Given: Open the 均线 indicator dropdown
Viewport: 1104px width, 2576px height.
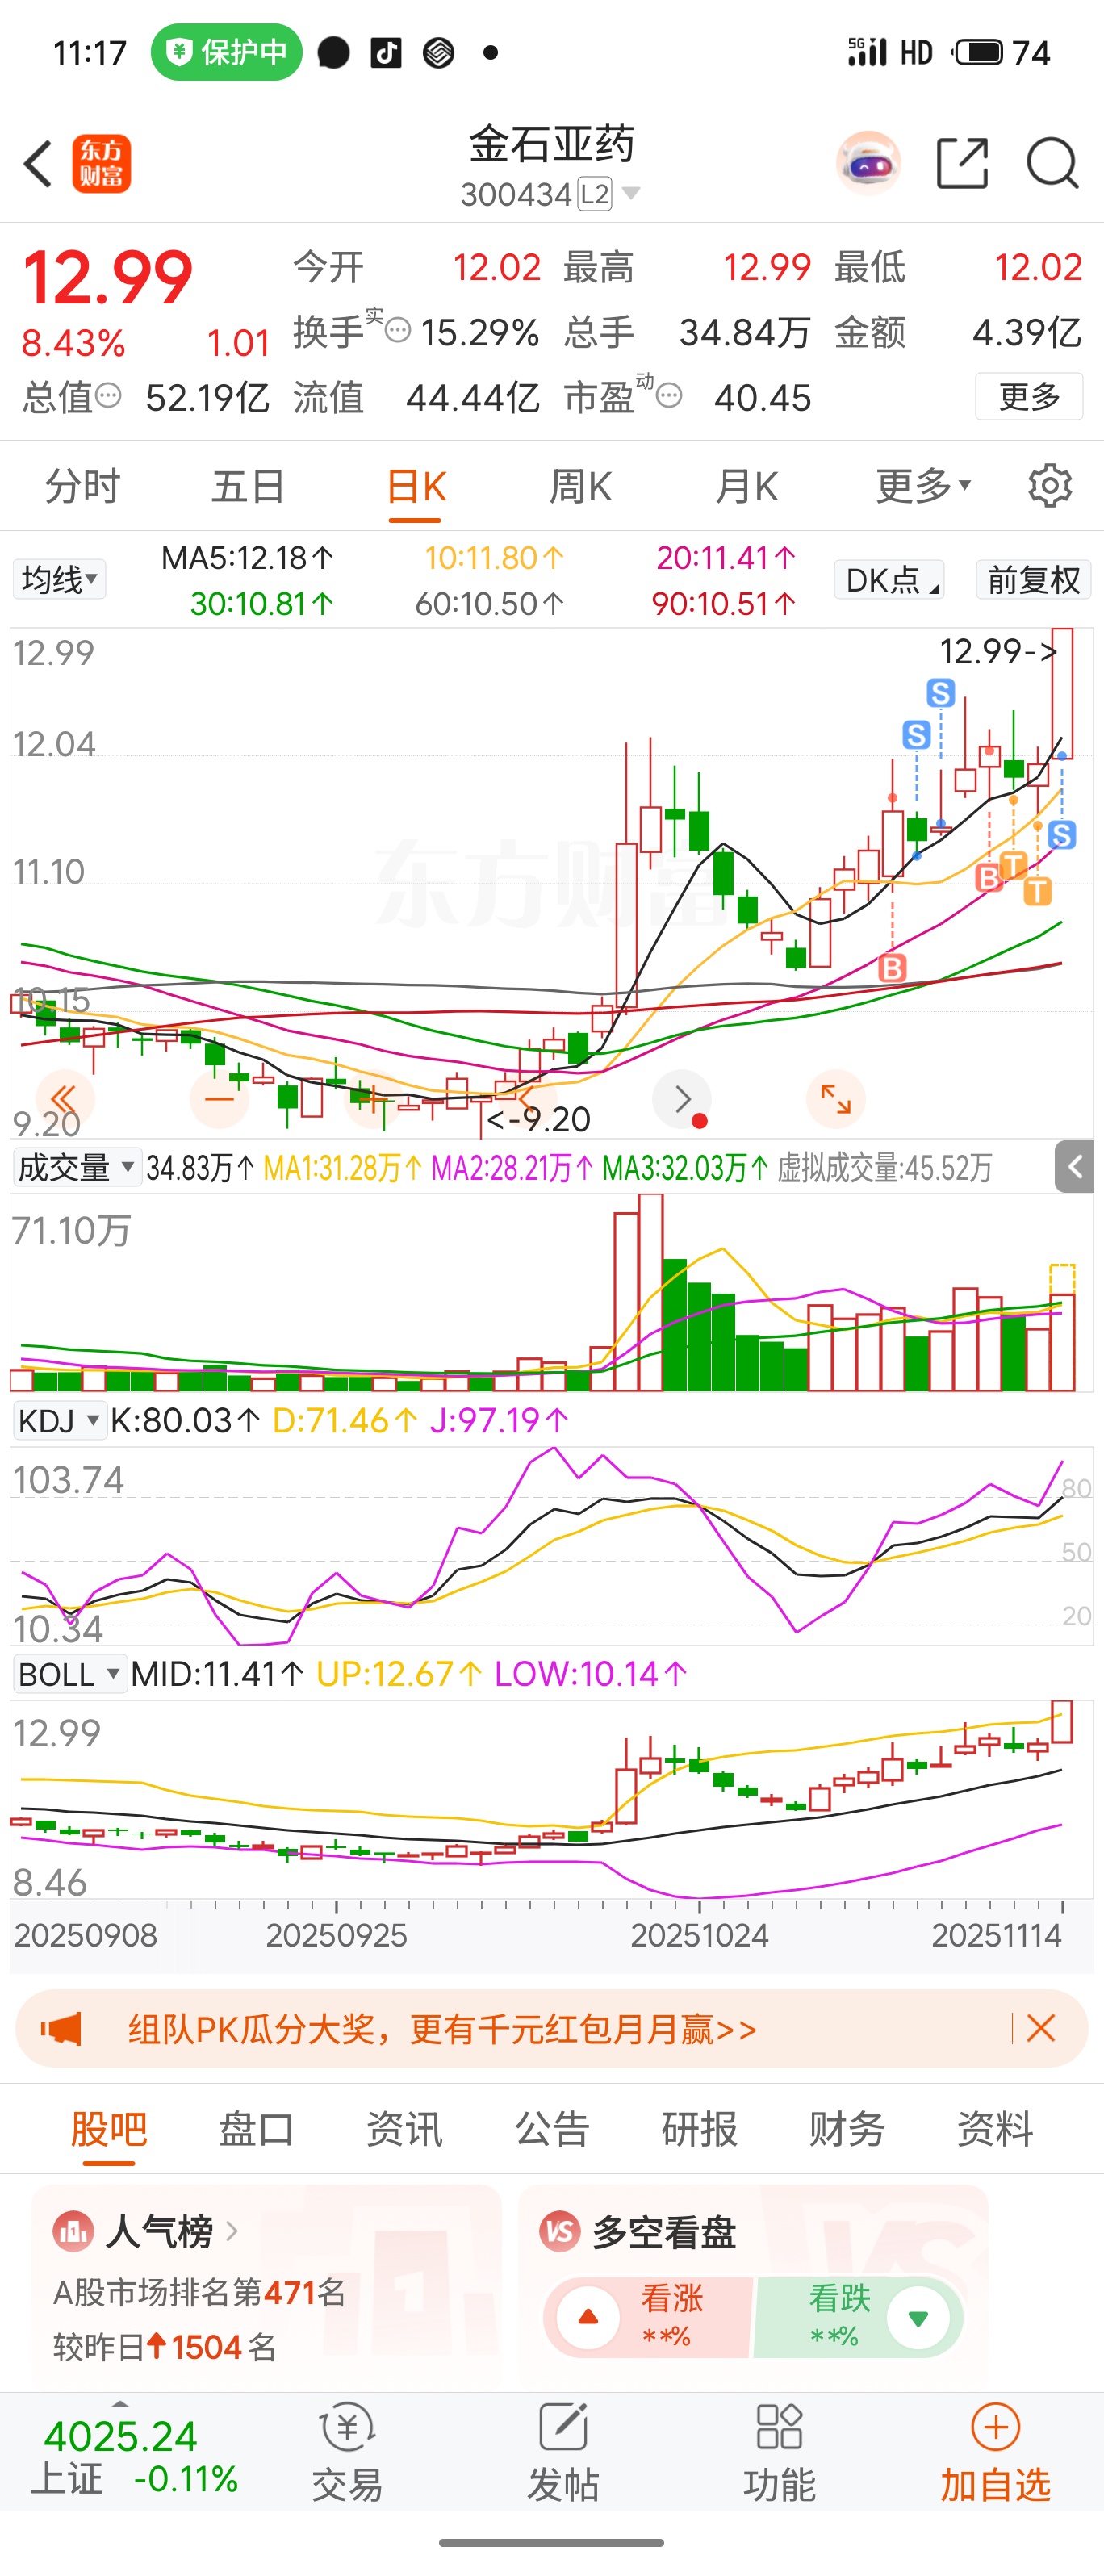Looking at the screenshot, I should (59, 579).
